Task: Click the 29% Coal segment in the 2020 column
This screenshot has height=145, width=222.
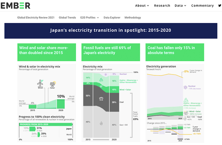Action: point(114,102)
